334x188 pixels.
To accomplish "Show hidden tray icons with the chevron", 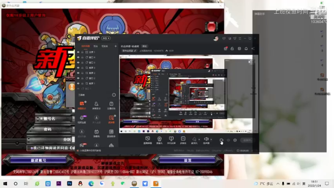I will coord(278,183).
